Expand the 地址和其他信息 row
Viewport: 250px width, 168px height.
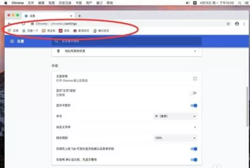pyautogui.click(x=126, y=51)
